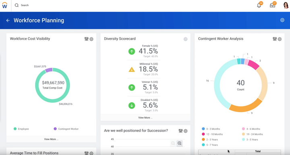The height and width of the screenshot is (155, 290).
Task: Click the Workforce Cost Visibility title
Action: 30,39
